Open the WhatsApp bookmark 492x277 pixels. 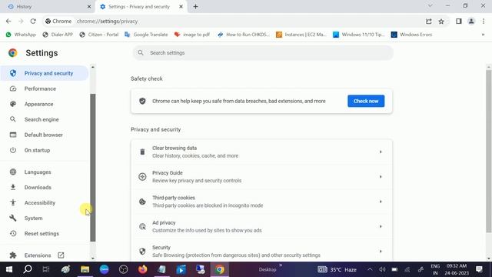click(x=21, y=35)
